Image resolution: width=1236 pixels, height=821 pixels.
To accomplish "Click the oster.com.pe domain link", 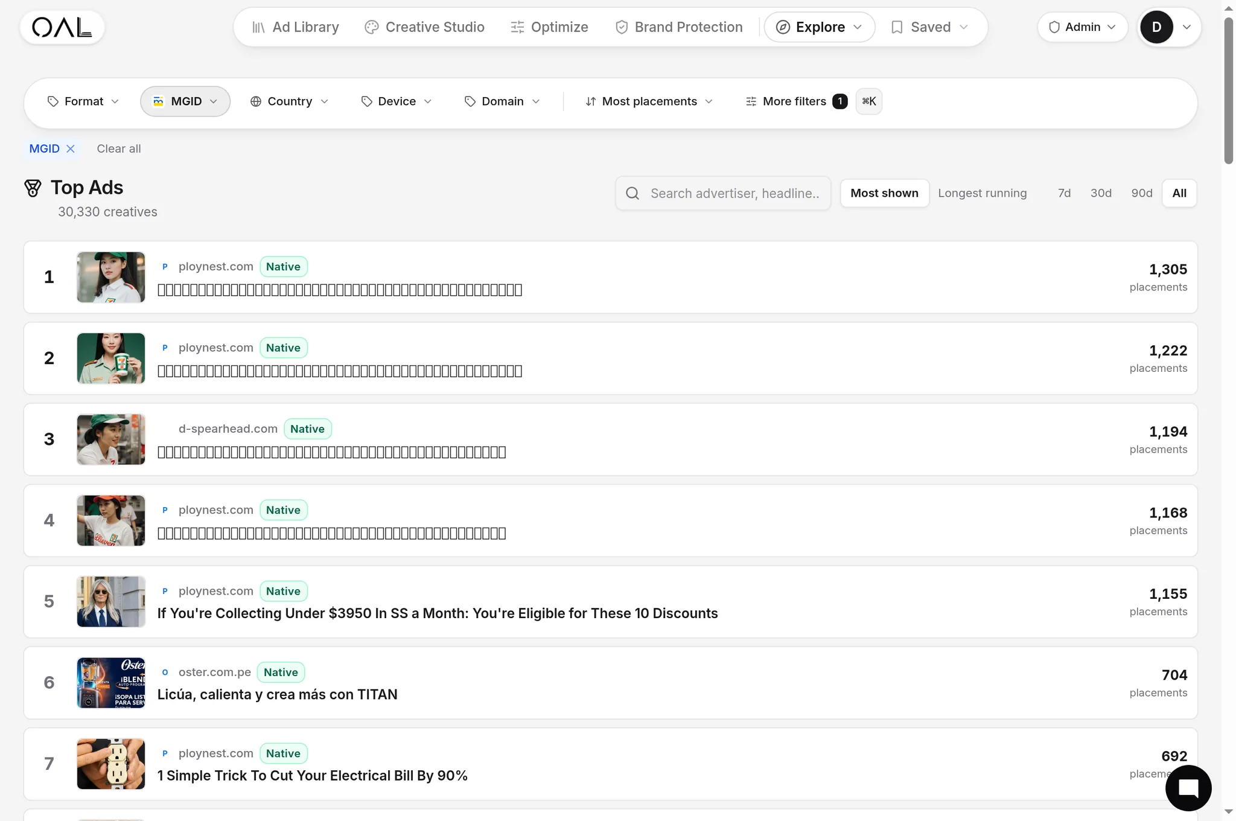I will (215, 672).
